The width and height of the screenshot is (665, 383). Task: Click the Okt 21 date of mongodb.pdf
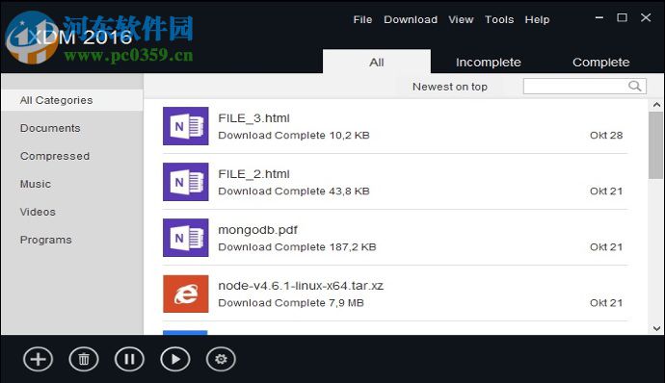pos(606,247)
